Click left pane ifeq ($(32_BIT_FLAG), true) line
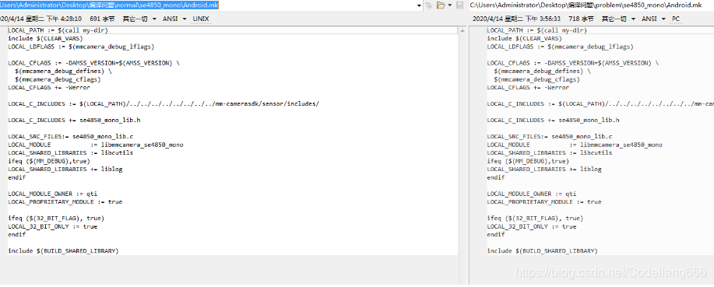This screenshot has width=714, height=287. (x=56, y=219)
